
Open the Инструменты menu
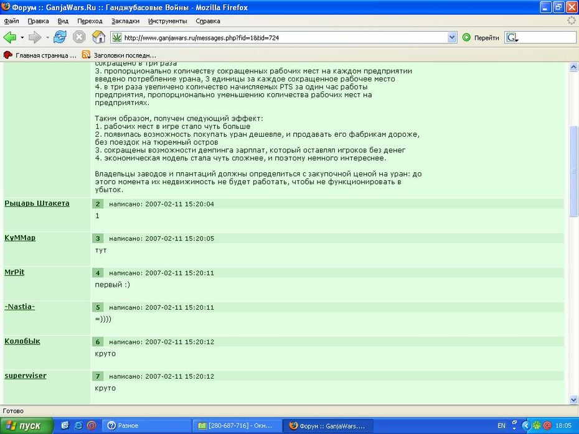click(167, 21)
